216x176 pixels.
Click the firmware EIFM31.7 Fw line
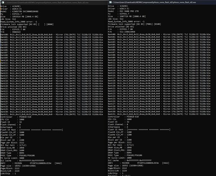[119, 14]
